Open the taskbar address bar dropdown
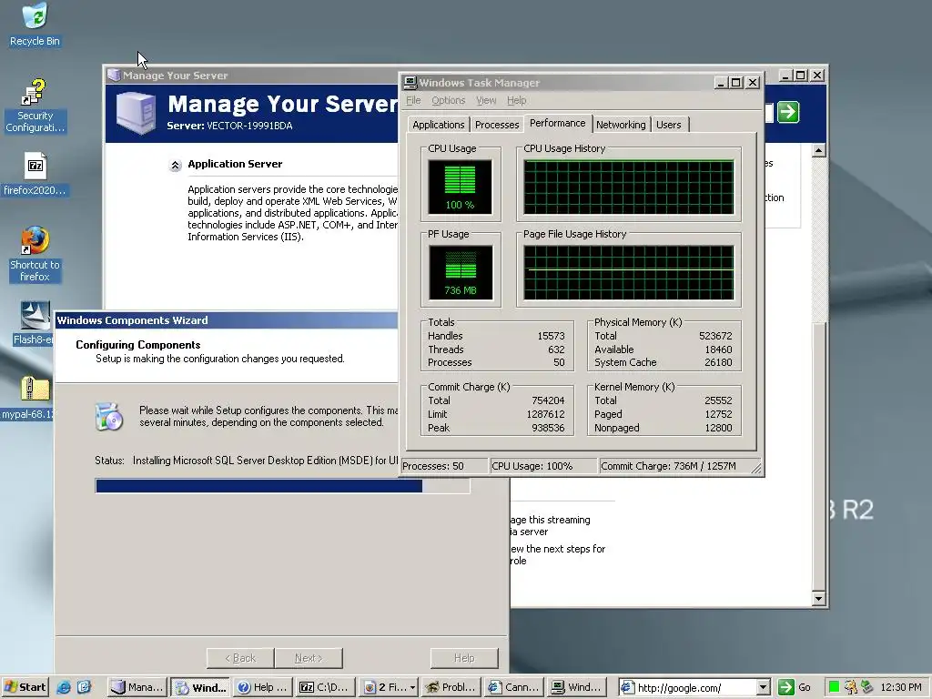The height and width of the screenshot is (699, 932). [764, 688]
